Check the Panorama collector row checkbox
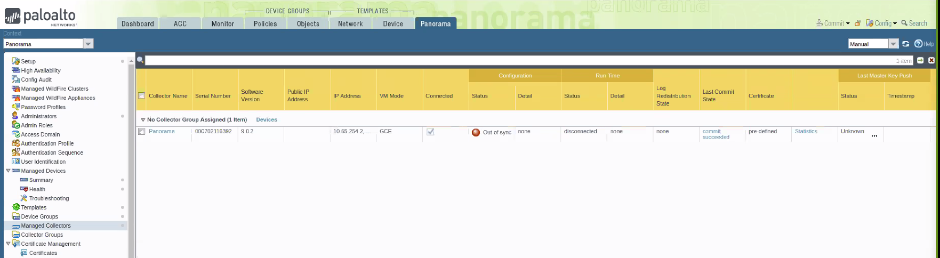Viewport: 940px width, 258px height. point(141,132)
